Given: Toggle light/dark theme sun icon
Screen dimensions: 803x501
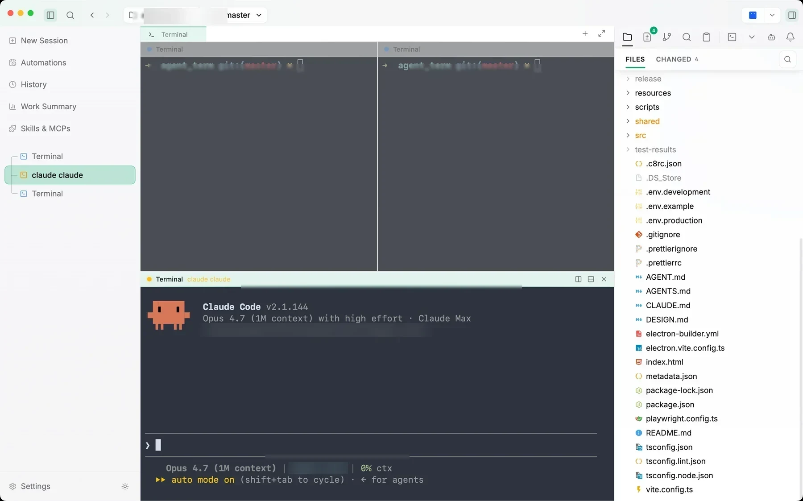Looking at the screenshot, I should pos(125,486).
